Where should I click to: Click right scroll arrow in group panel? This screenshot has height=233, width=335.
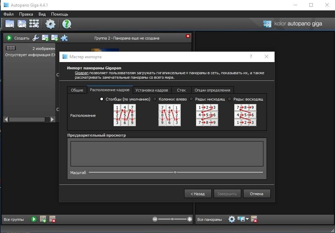pos(52,119)
